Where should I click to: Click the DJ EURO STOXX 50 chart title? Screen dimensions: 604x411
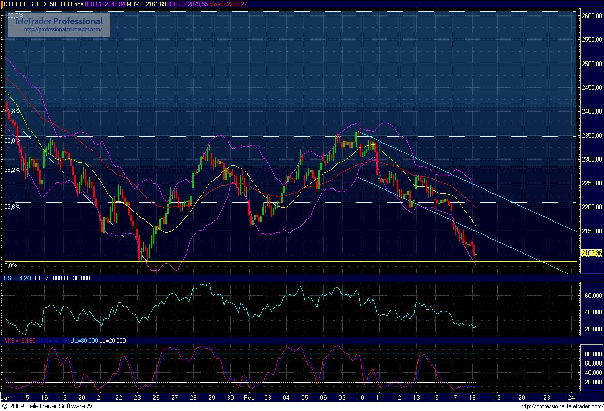(36, 4)
